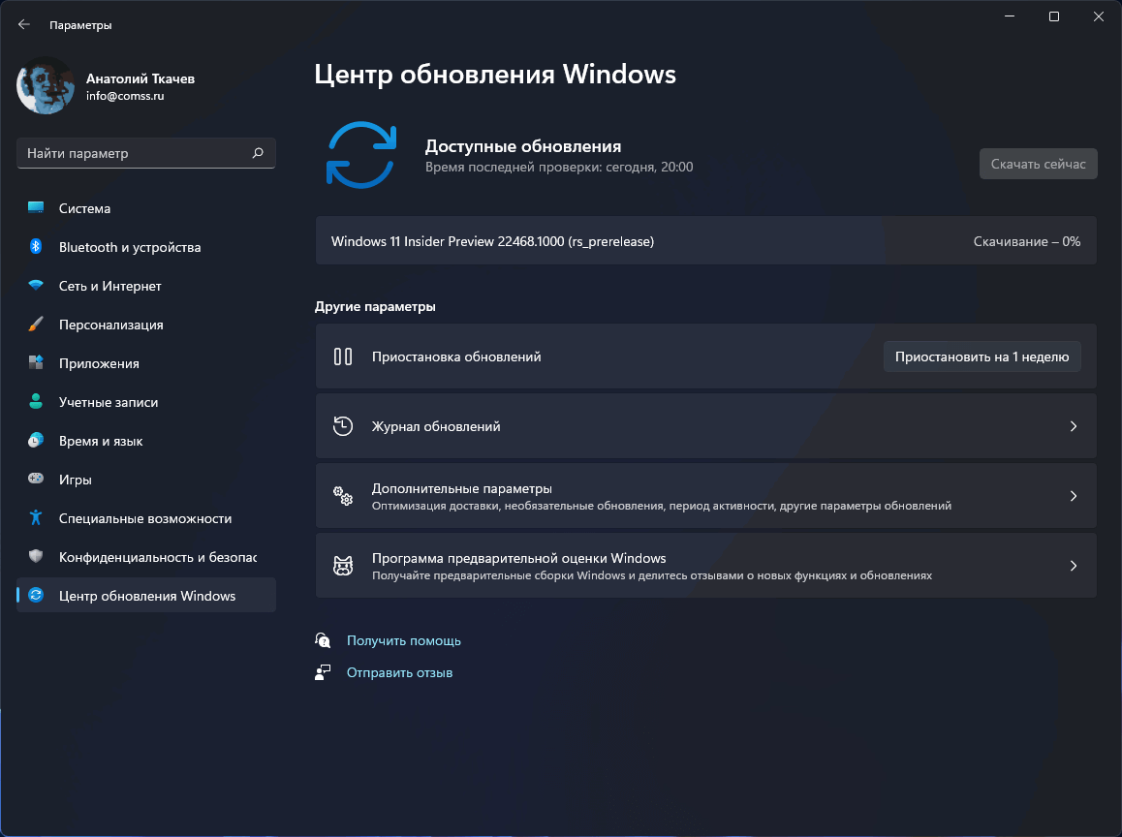Select the Центр обновления Windows icon
1122x837 pixels.
(x=35, y=596)
